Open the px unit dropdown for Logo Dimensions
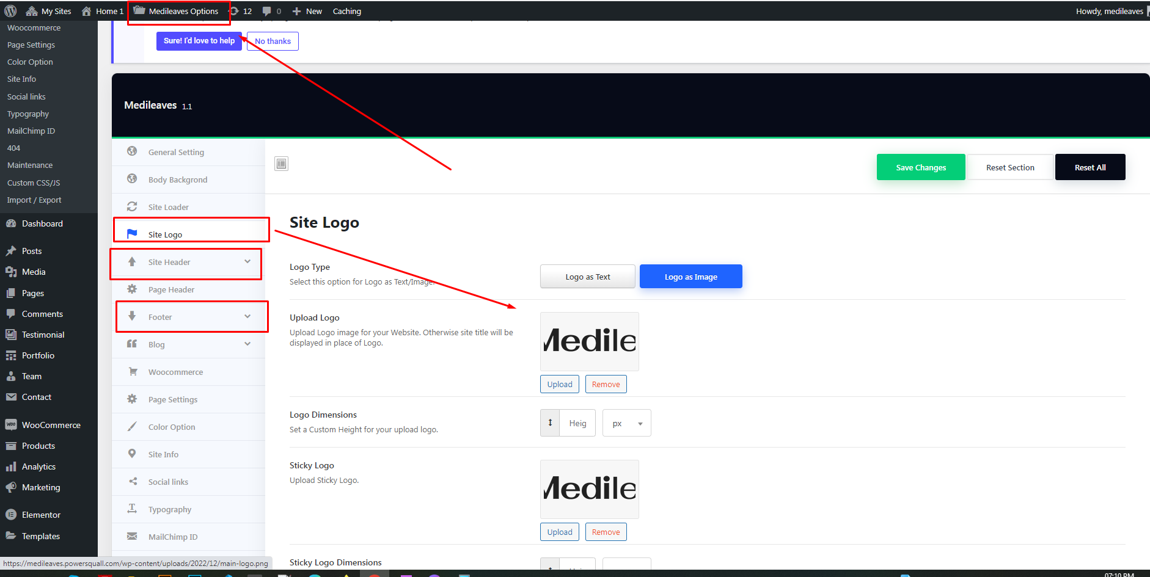The height and width of the screenshot is (577, 1150). pyautogui.click(x=627, y=423)
